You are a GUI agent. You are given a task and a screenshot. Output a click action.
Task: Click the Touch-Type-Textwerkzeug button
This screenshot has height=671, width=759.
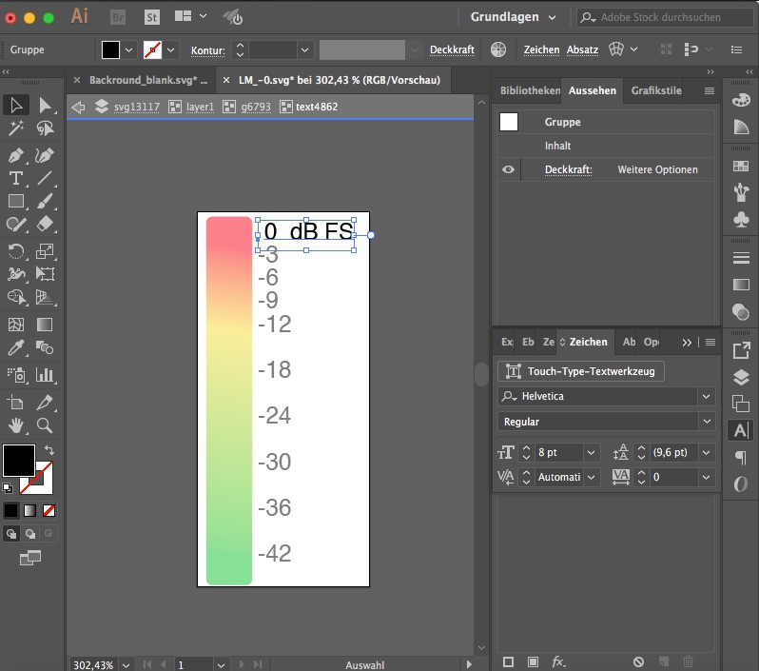tap(581, 371)
